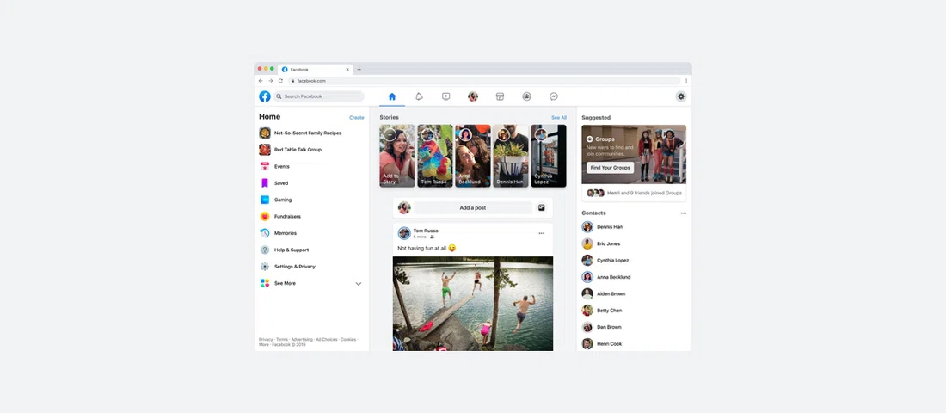
Task: Open Events from the left sidebar
Action: pyautogui.click(x=281, y=166)
